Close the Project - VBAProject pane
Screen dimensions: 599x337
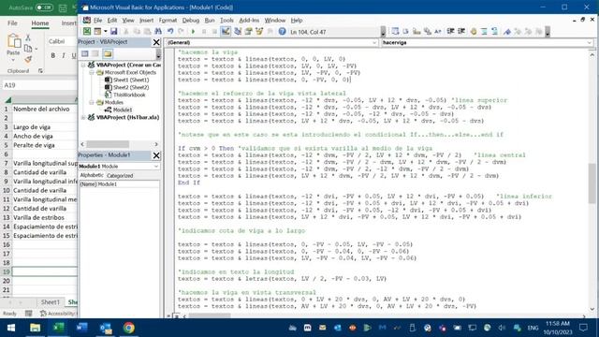(156, 42)
